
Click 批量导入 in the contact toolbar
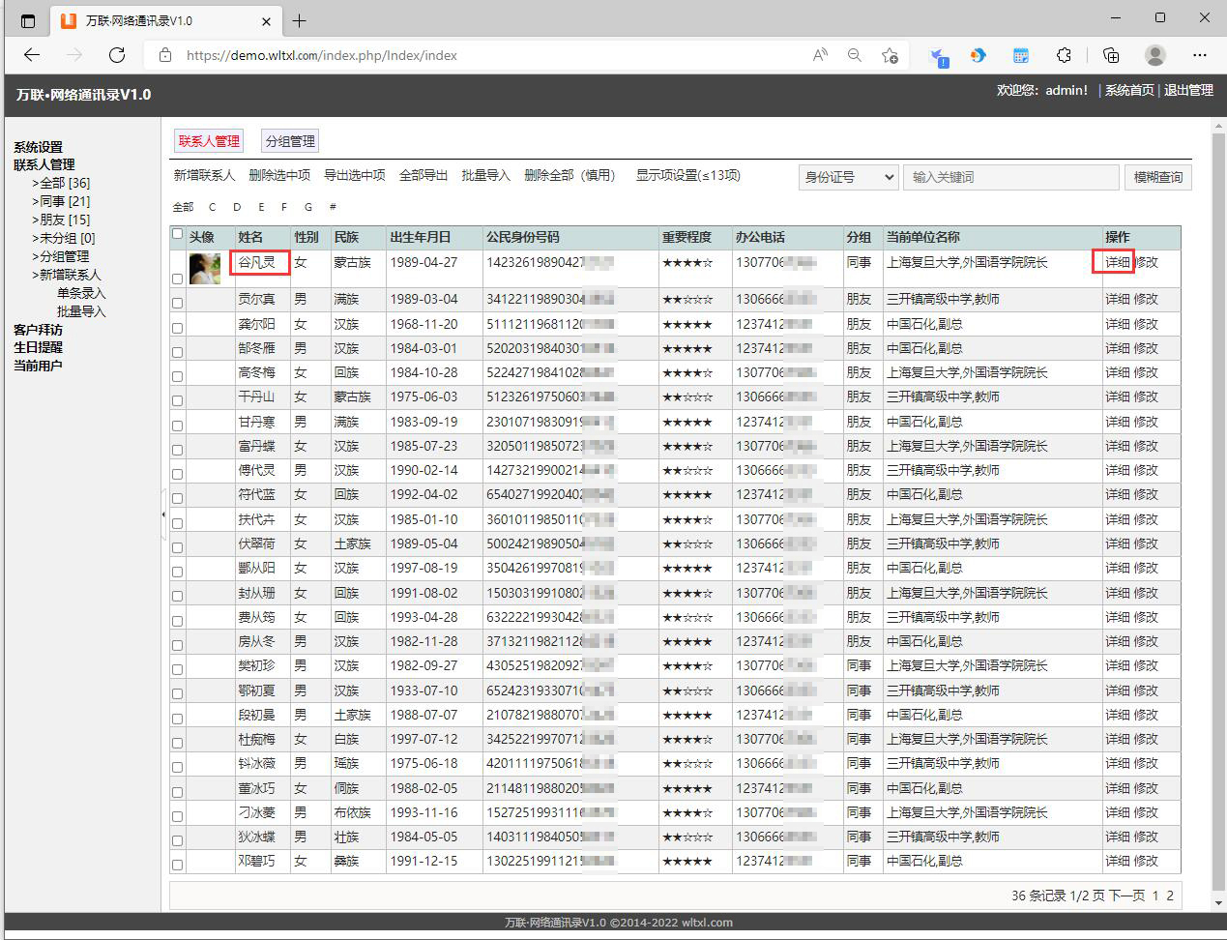click(485, 176)
